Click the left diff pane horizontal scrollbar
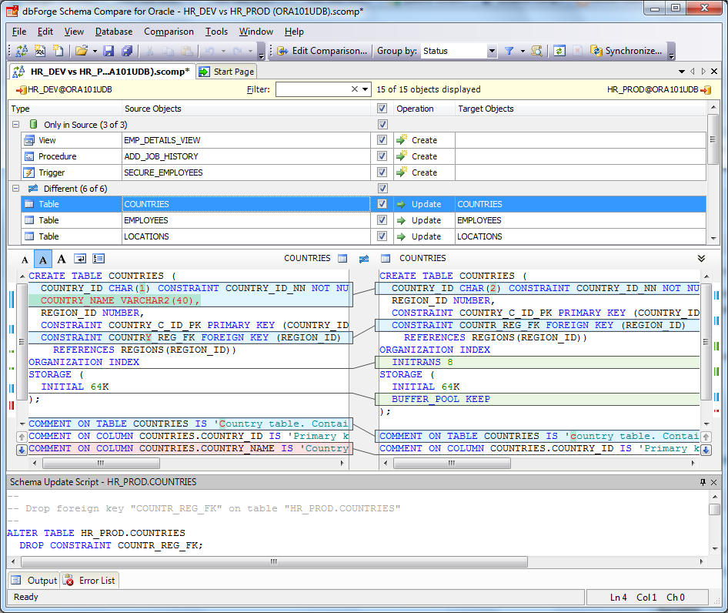 click(101, 463)
